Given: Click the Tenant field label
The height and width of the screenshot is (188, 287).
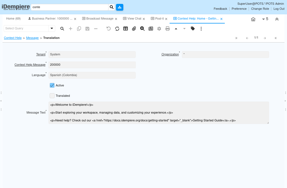Looking at the screenshot, I should [41, 55].
